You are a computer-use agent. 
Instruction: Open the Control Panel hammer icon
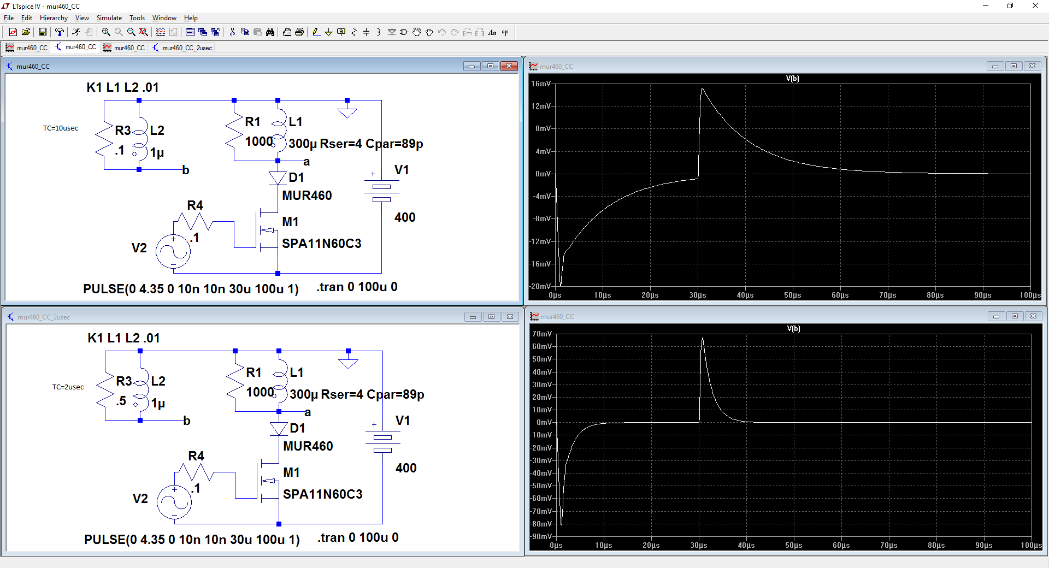[60, 32]
